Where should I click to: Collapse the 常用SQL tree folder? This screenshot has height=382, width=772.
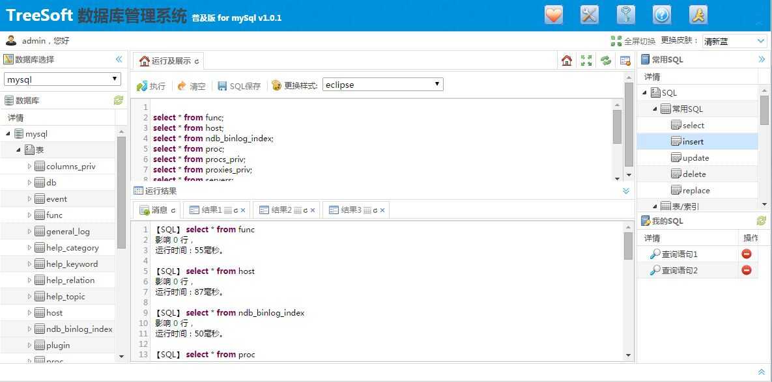pyautogui.click(x=655, y=109)
